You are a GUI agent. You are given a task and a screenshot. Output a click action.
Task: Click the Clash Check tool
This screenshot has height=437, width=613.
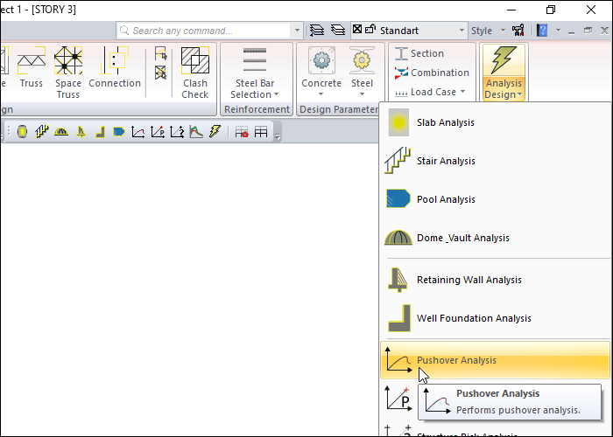click(x=194, y=72)
